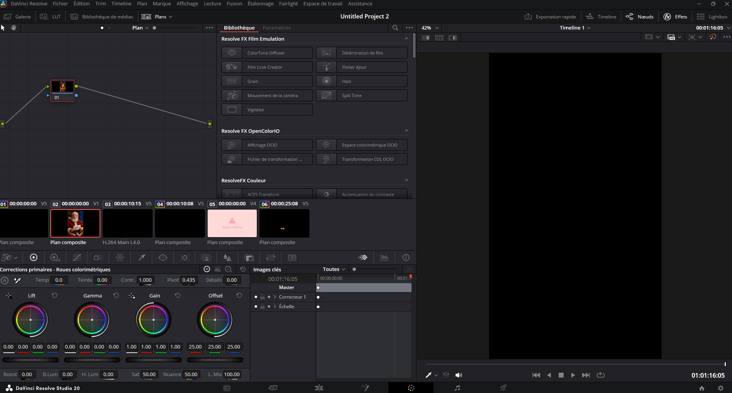Open the Tracker palette
The width and height of the screenshot is (732, 393).
click(x=185, y=258)
